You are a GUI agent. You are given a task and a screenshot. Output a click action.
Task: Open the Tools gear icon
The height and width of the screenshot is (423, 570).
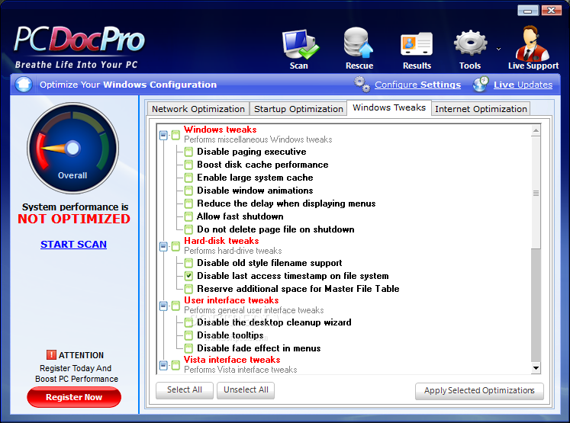tap(470, 43)
